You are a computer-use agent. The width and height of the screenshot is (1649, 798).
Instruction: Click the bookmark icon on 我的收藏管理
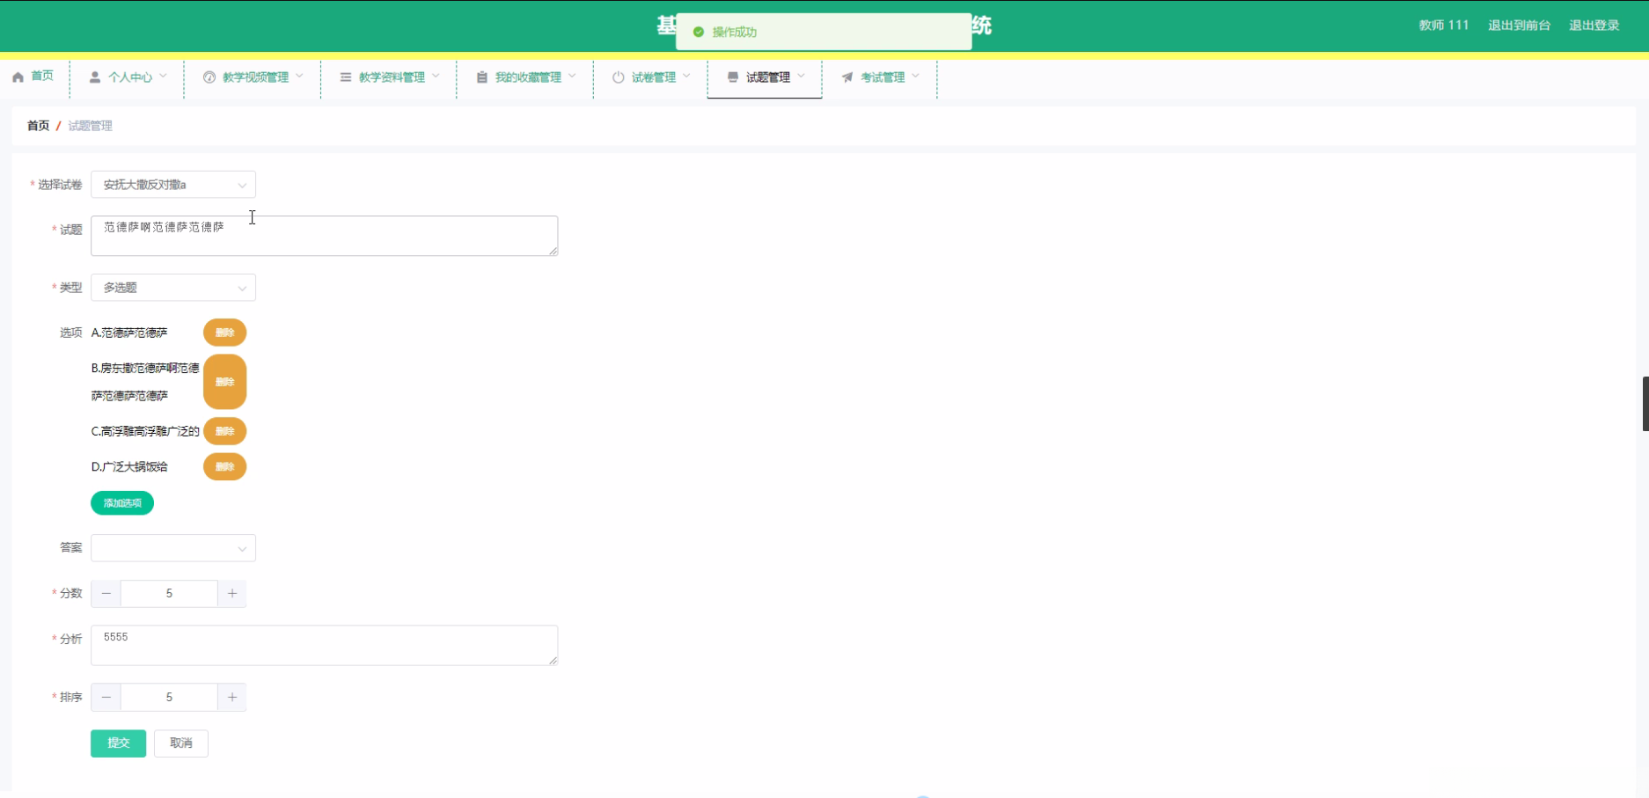pos(481,77)
